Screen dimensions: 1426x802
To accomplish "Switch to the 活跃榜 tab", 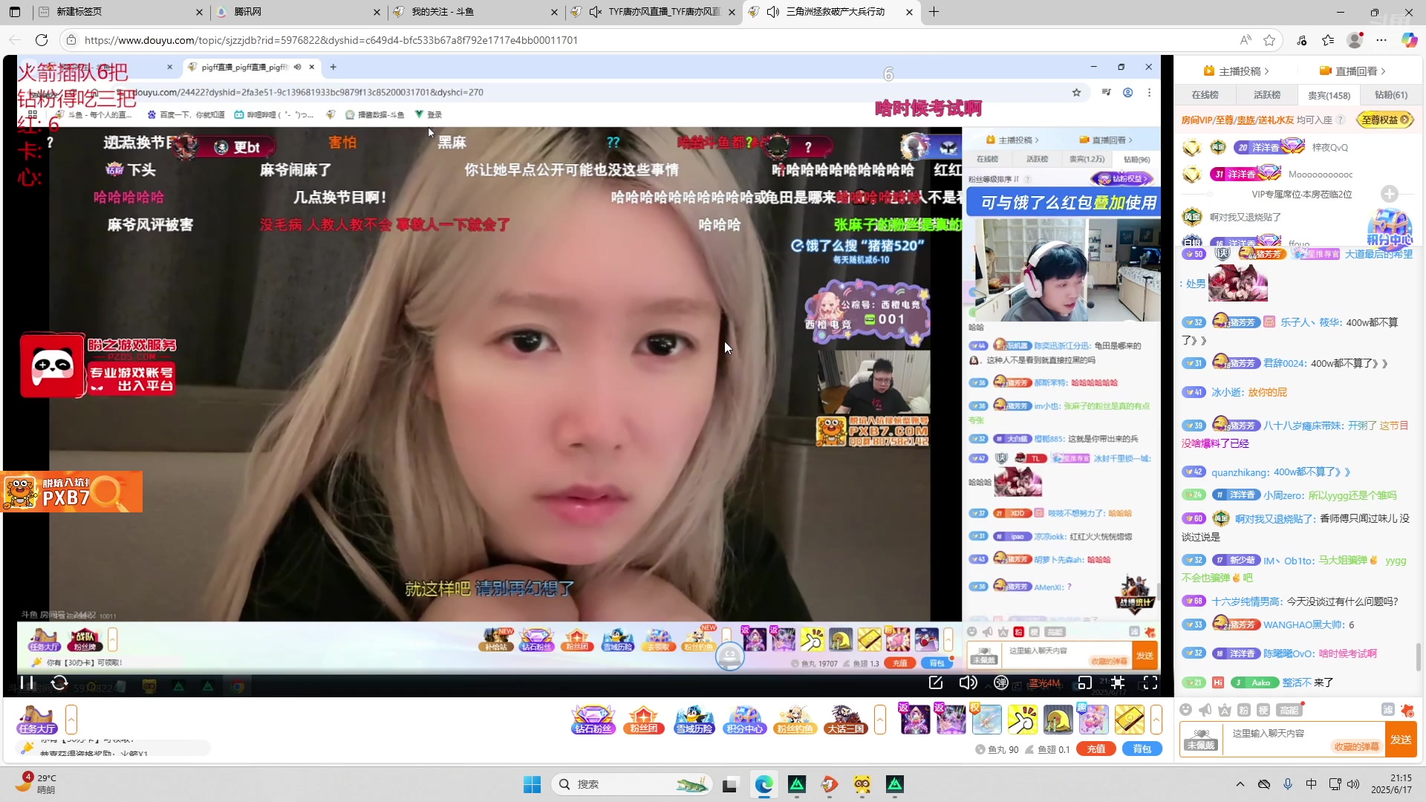I will [x=1267, y=95].
